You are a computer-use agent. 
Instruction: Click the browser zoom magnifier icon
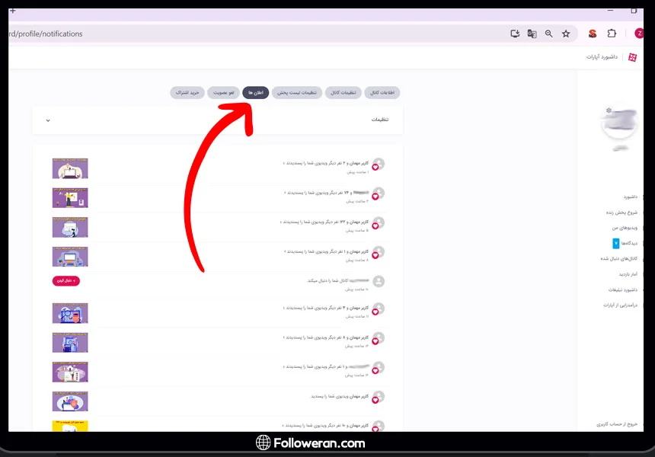click(549, 34)
